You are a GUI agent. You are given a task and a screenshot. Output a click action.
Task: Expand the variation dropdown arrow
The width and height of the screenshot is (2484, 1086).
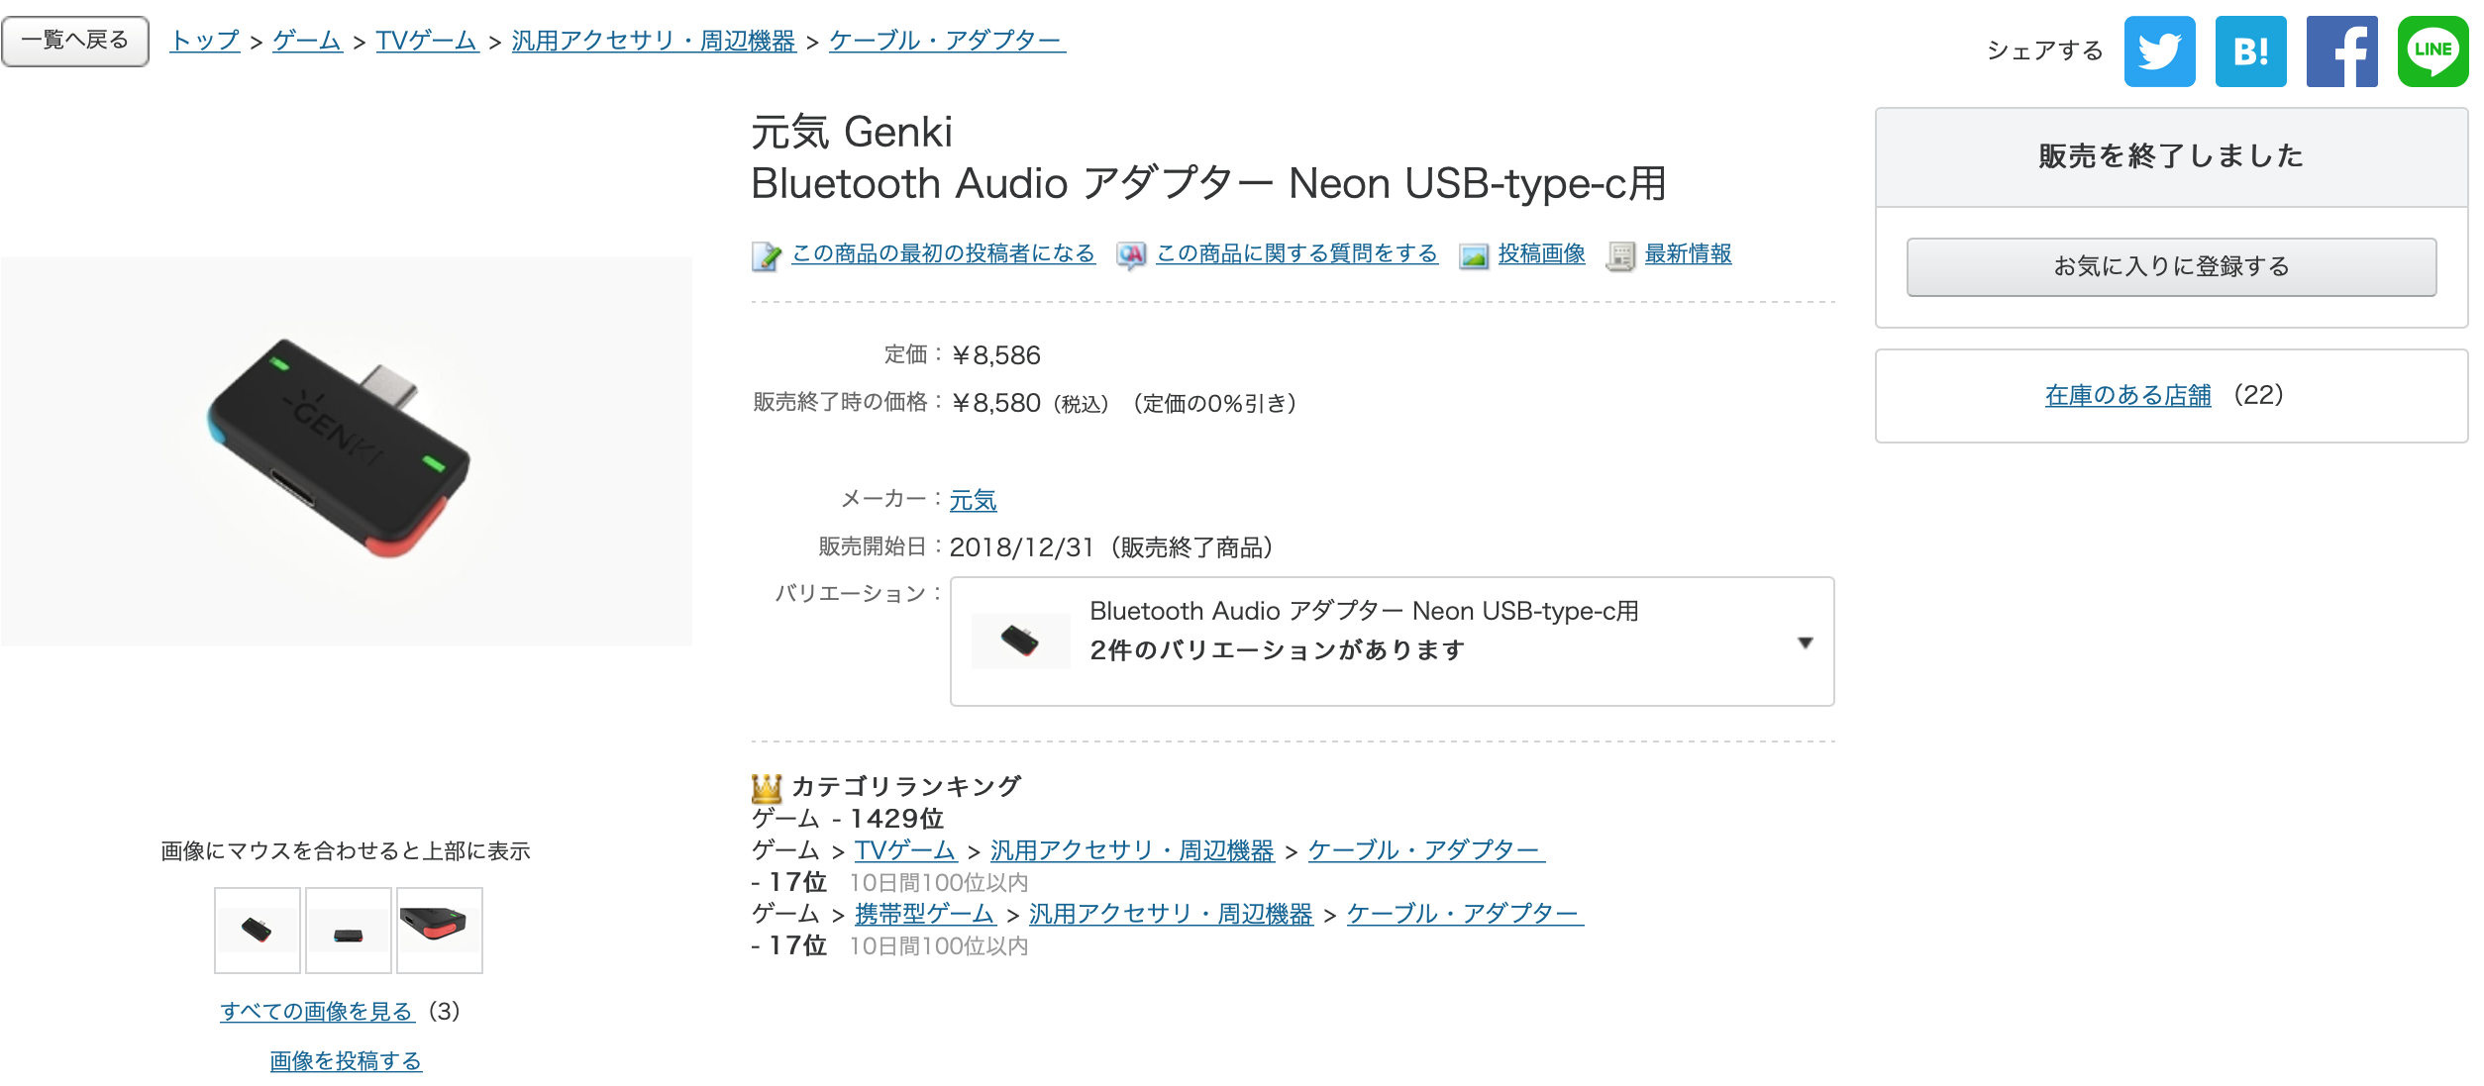tap(1805, 642)
